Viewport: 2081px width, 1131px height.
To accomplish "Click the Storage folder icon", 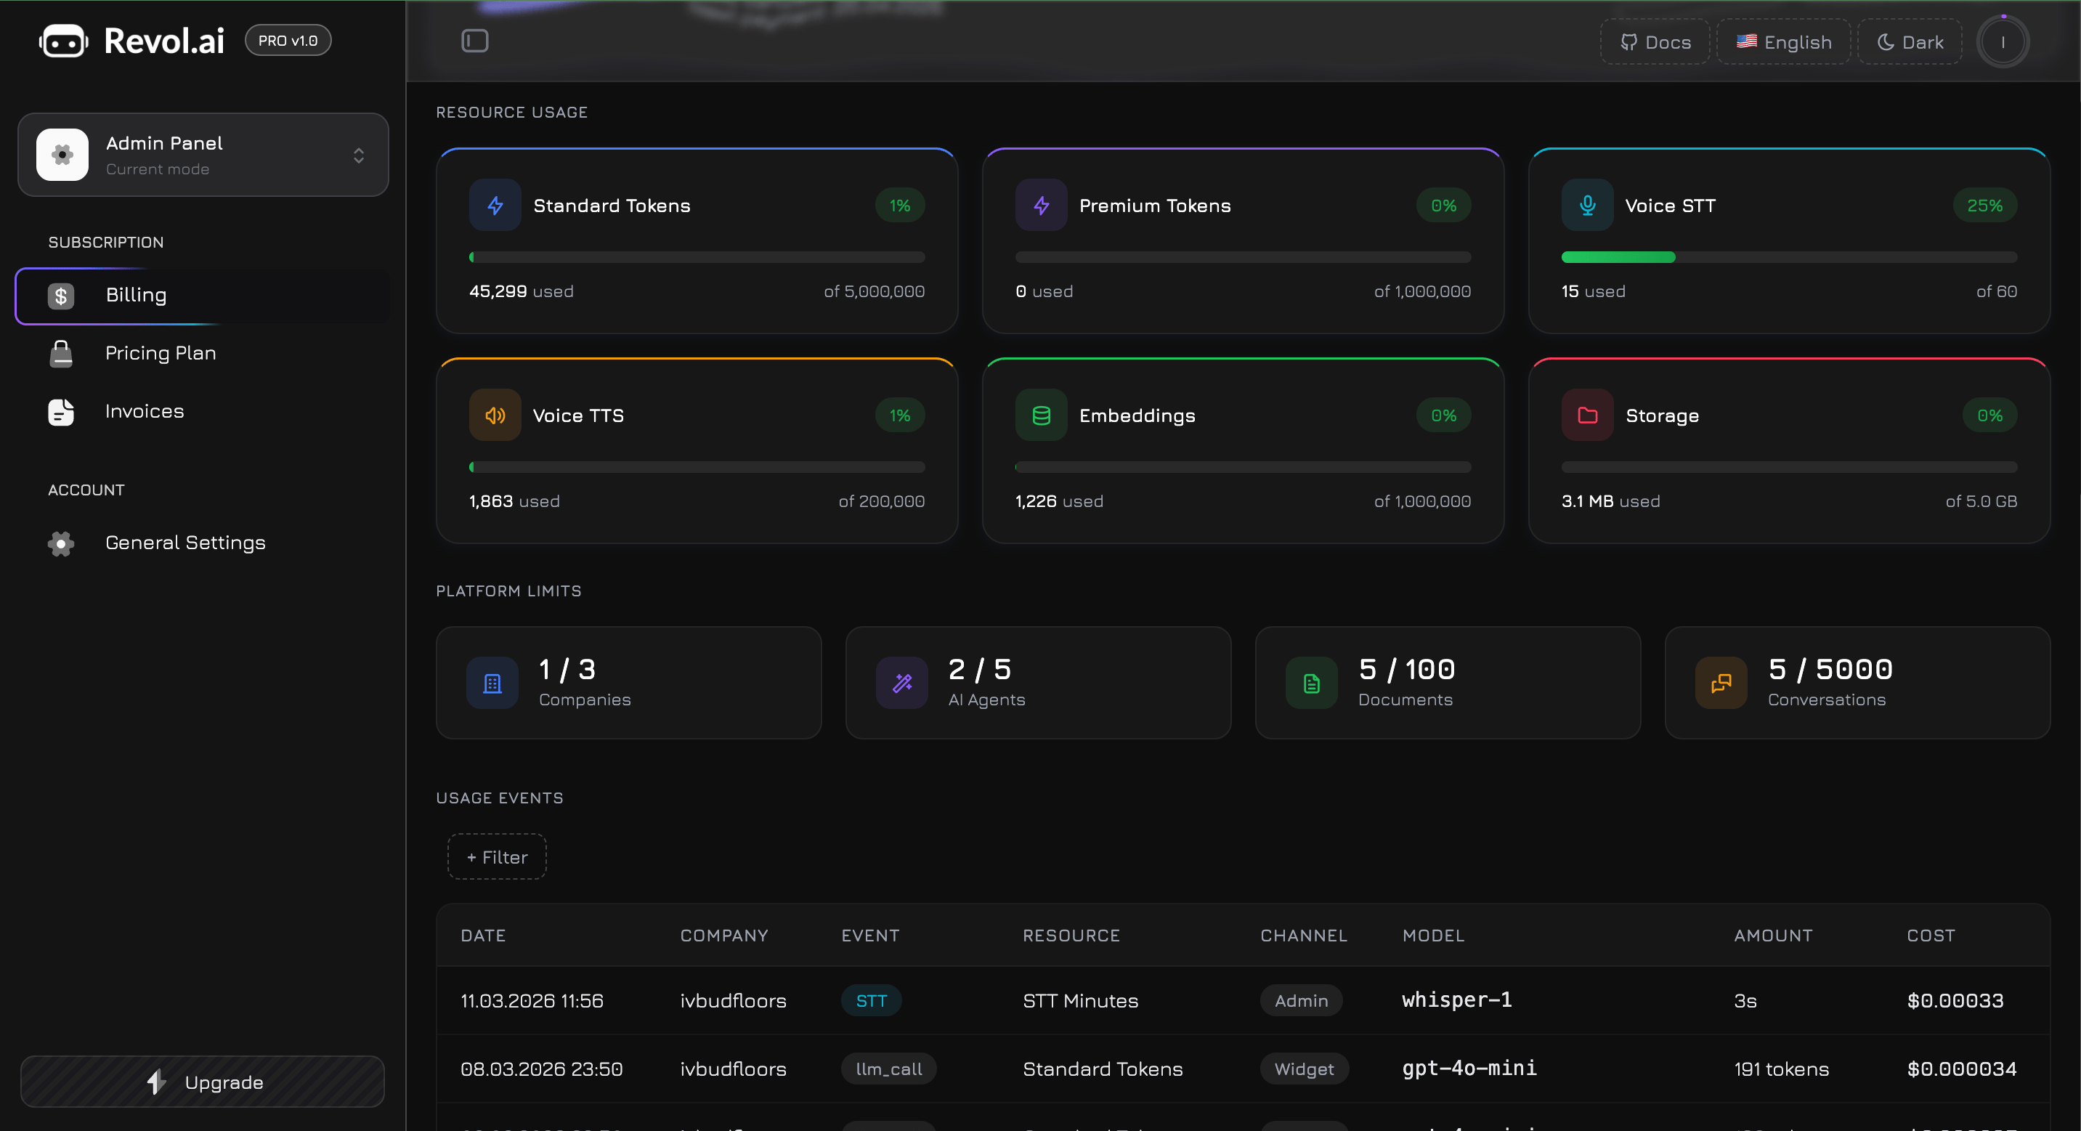I will (x=1587, y=415).
